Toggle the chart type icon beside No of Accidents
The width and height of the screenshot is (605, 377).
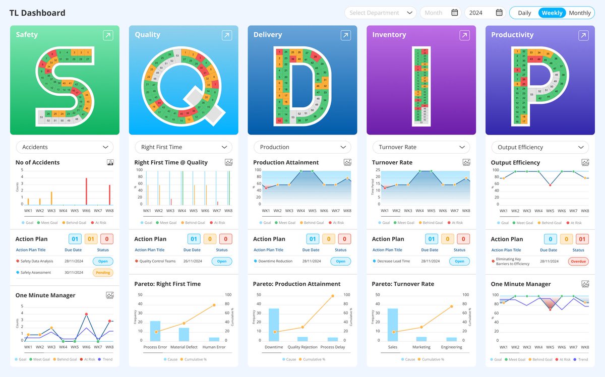tap(110, 162)
